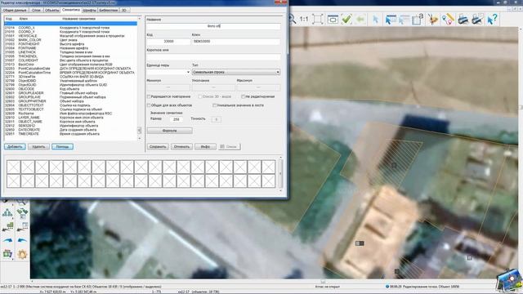The height and width of the screenshot is (294, 523).
Task: Click the 'Инфо' button
Action: point(205,147)
